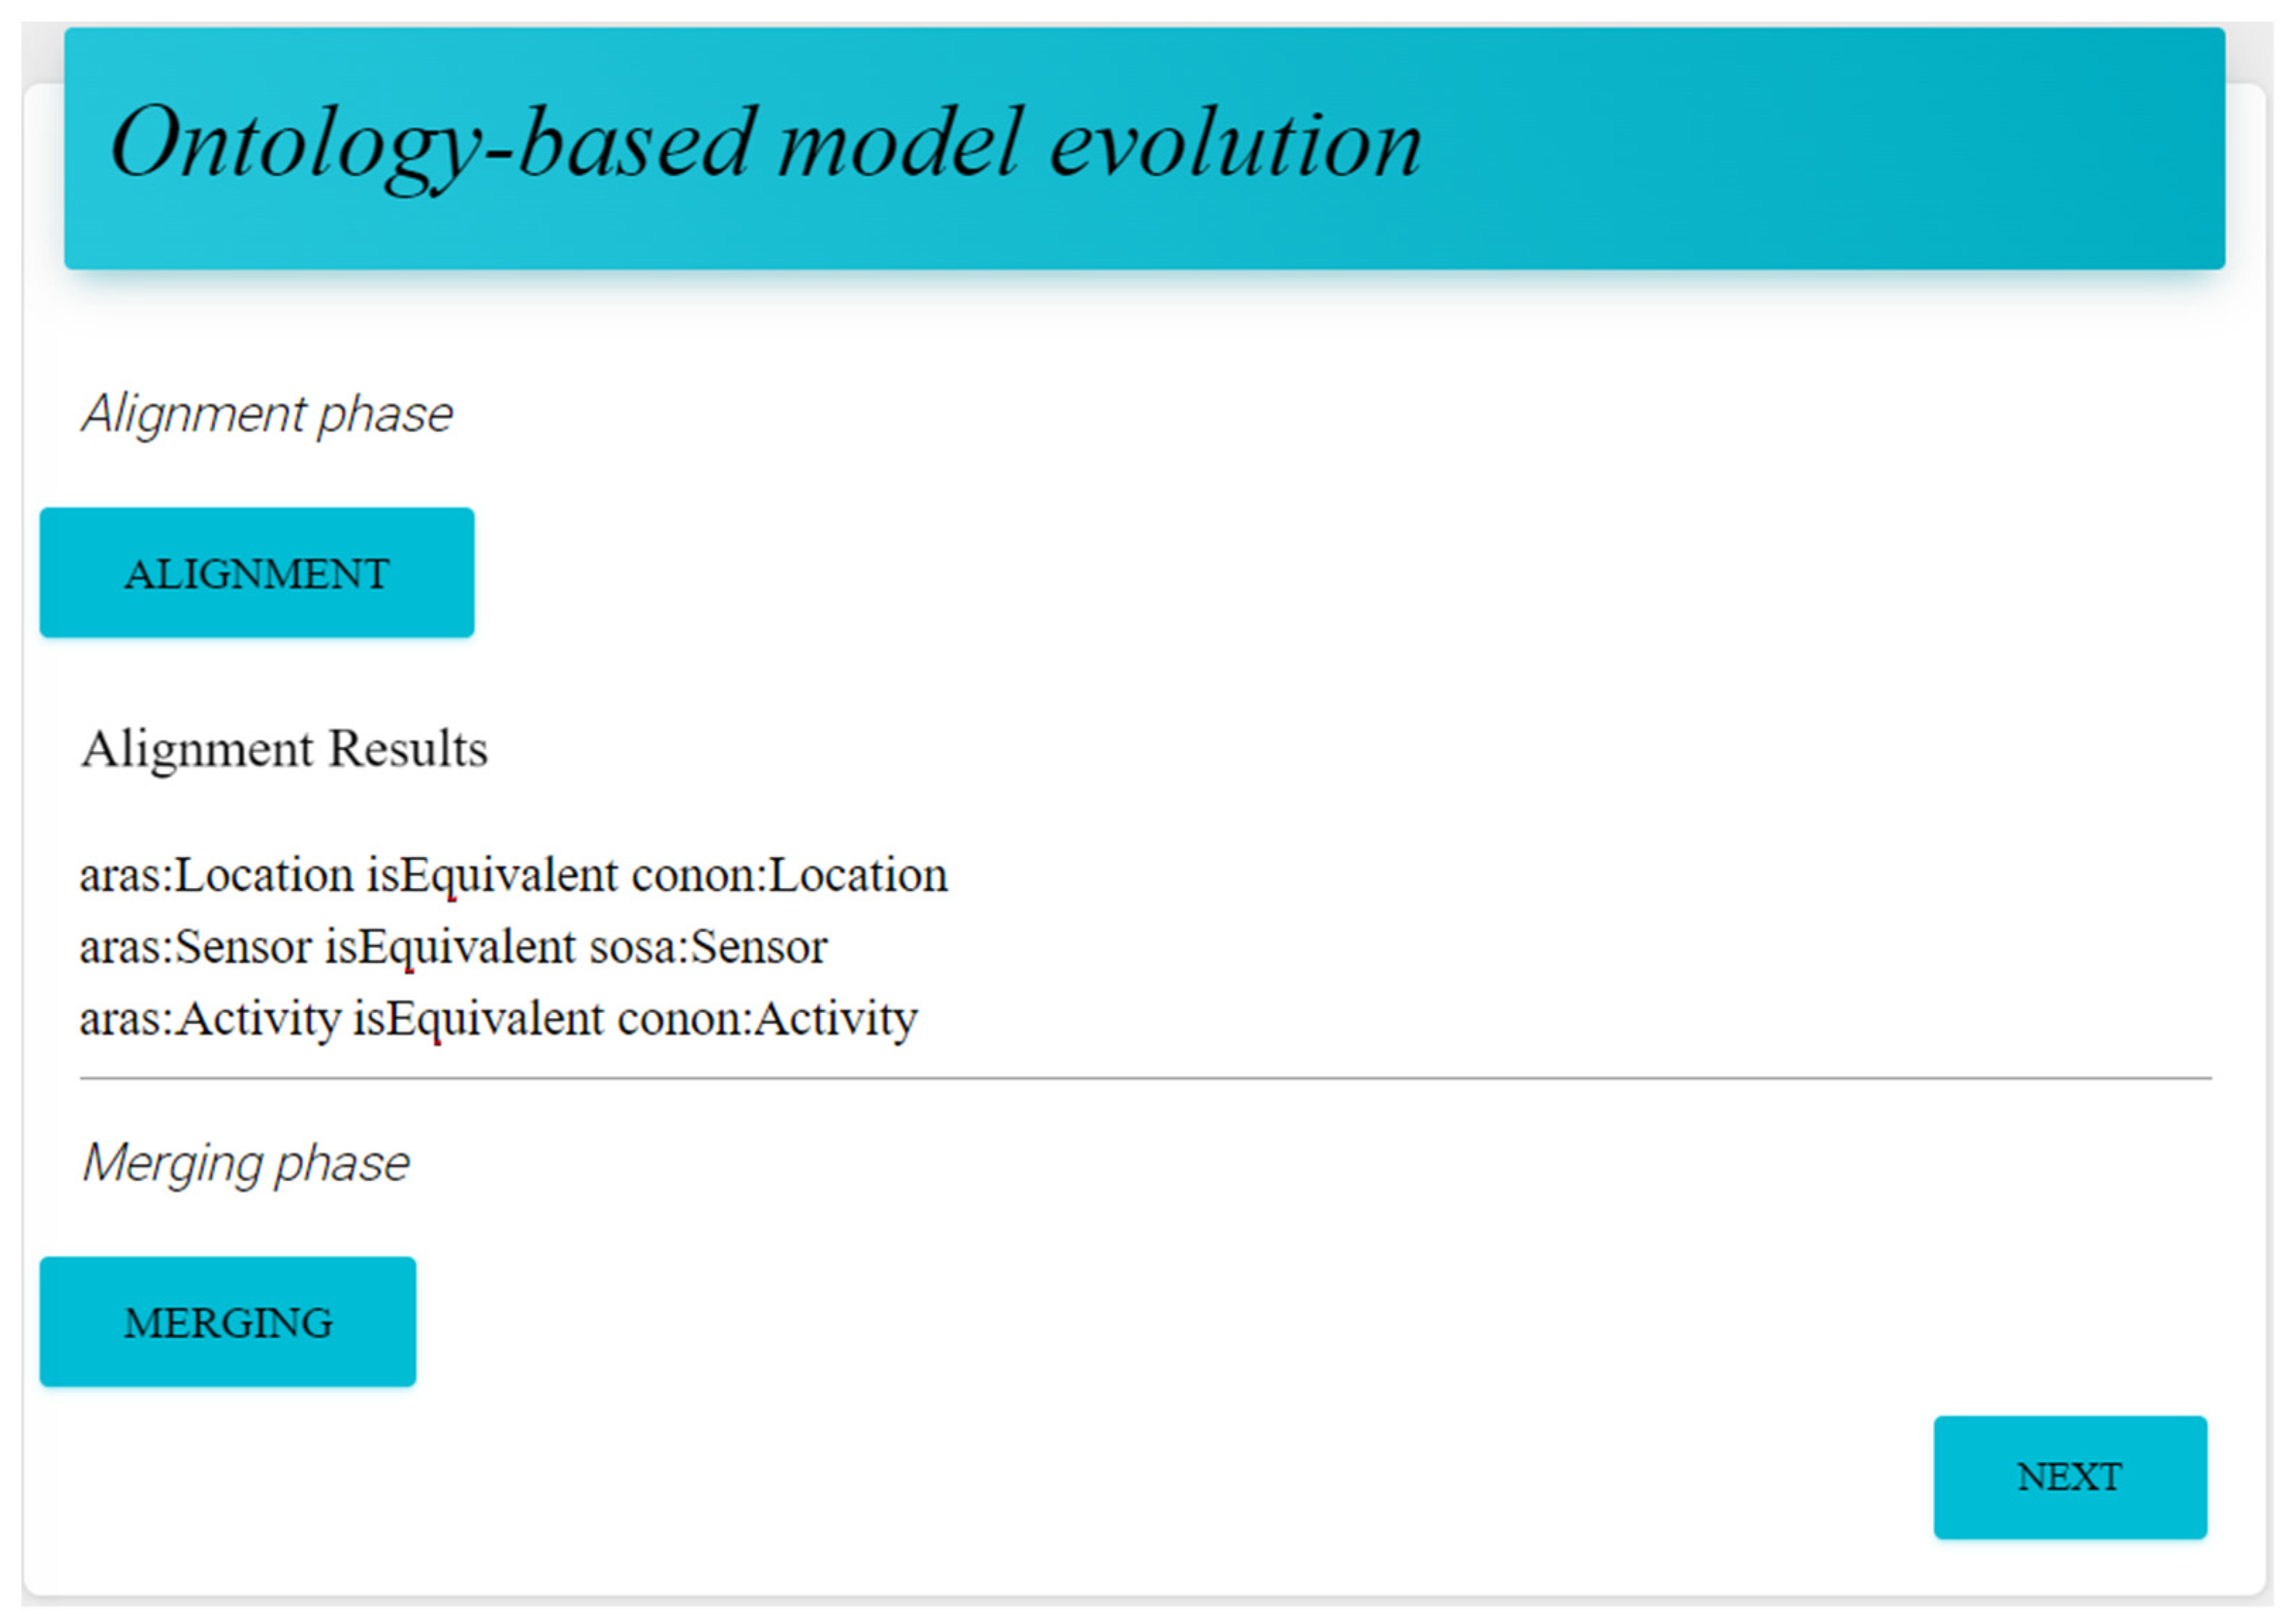
Task: Select the "conon:Activity" term in the results
Action: pyautogui.click(x=767, y=1019)
